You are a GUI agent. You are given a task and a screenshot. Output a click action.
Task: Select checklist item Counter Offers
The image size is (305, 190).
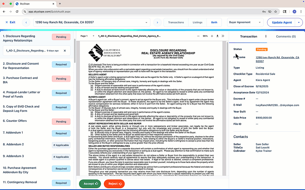tap(15, 121)
